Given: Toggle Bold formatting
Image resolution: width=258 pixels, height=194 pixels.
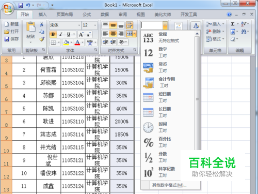Looking at the screenshot, I should [53, 35].
